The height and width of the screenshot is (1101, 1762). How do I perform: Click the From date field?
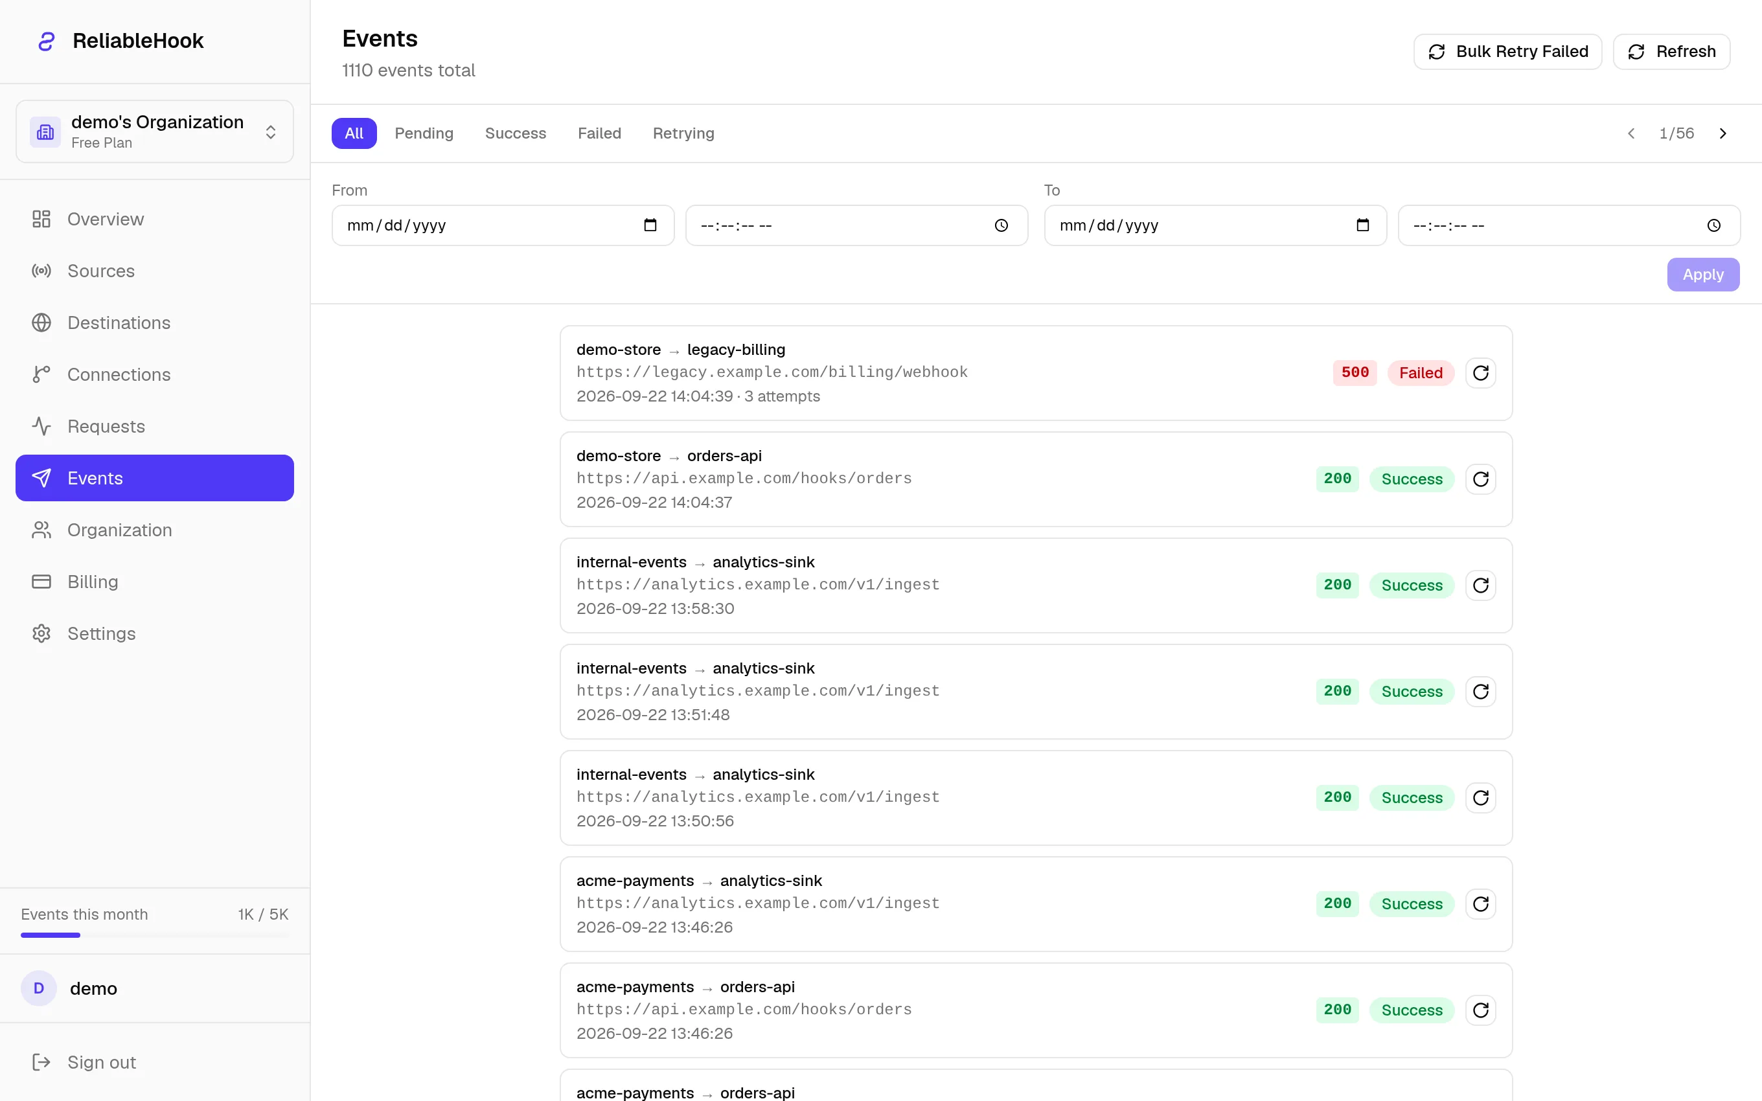[503, 226]
